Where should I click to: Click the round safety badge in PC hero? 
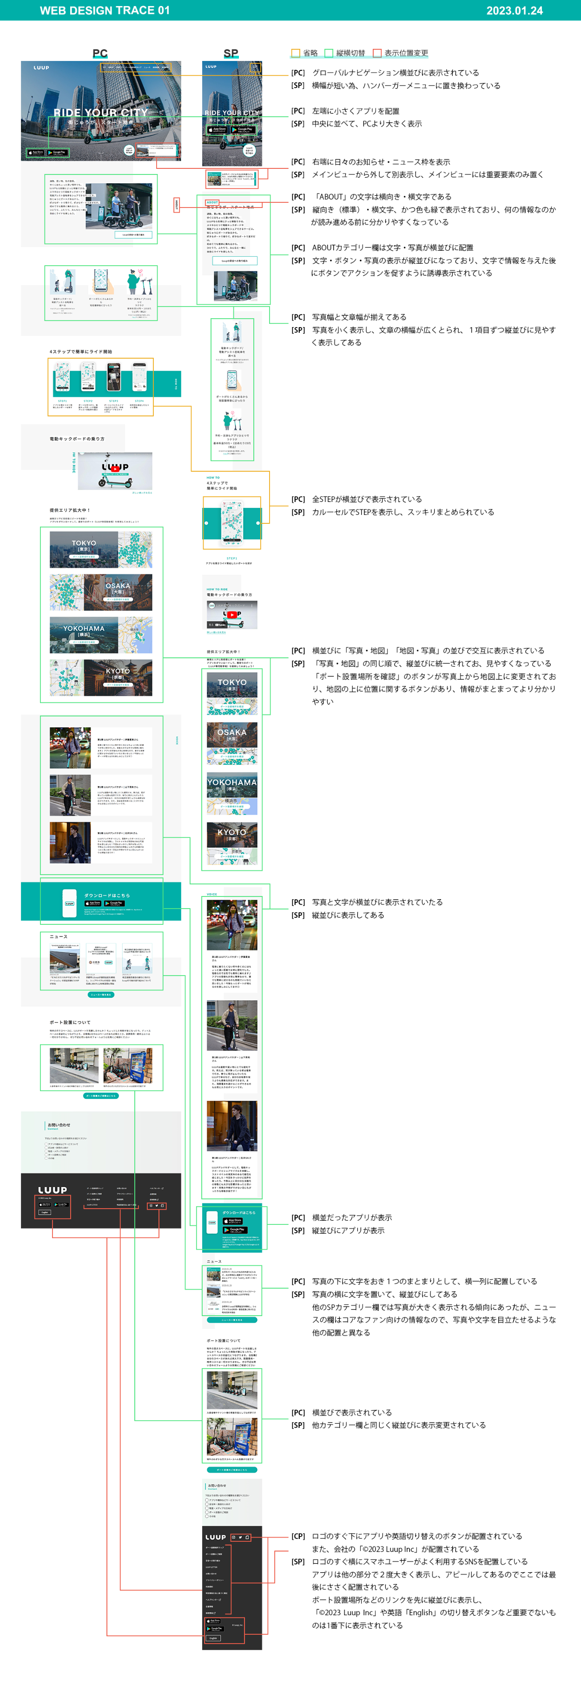point(129,151)
